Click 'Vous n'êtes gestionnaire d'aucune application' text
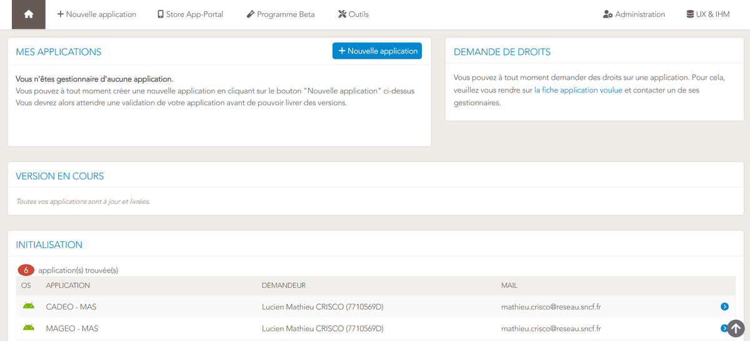 pyautogui.click(x=94, y=79)
